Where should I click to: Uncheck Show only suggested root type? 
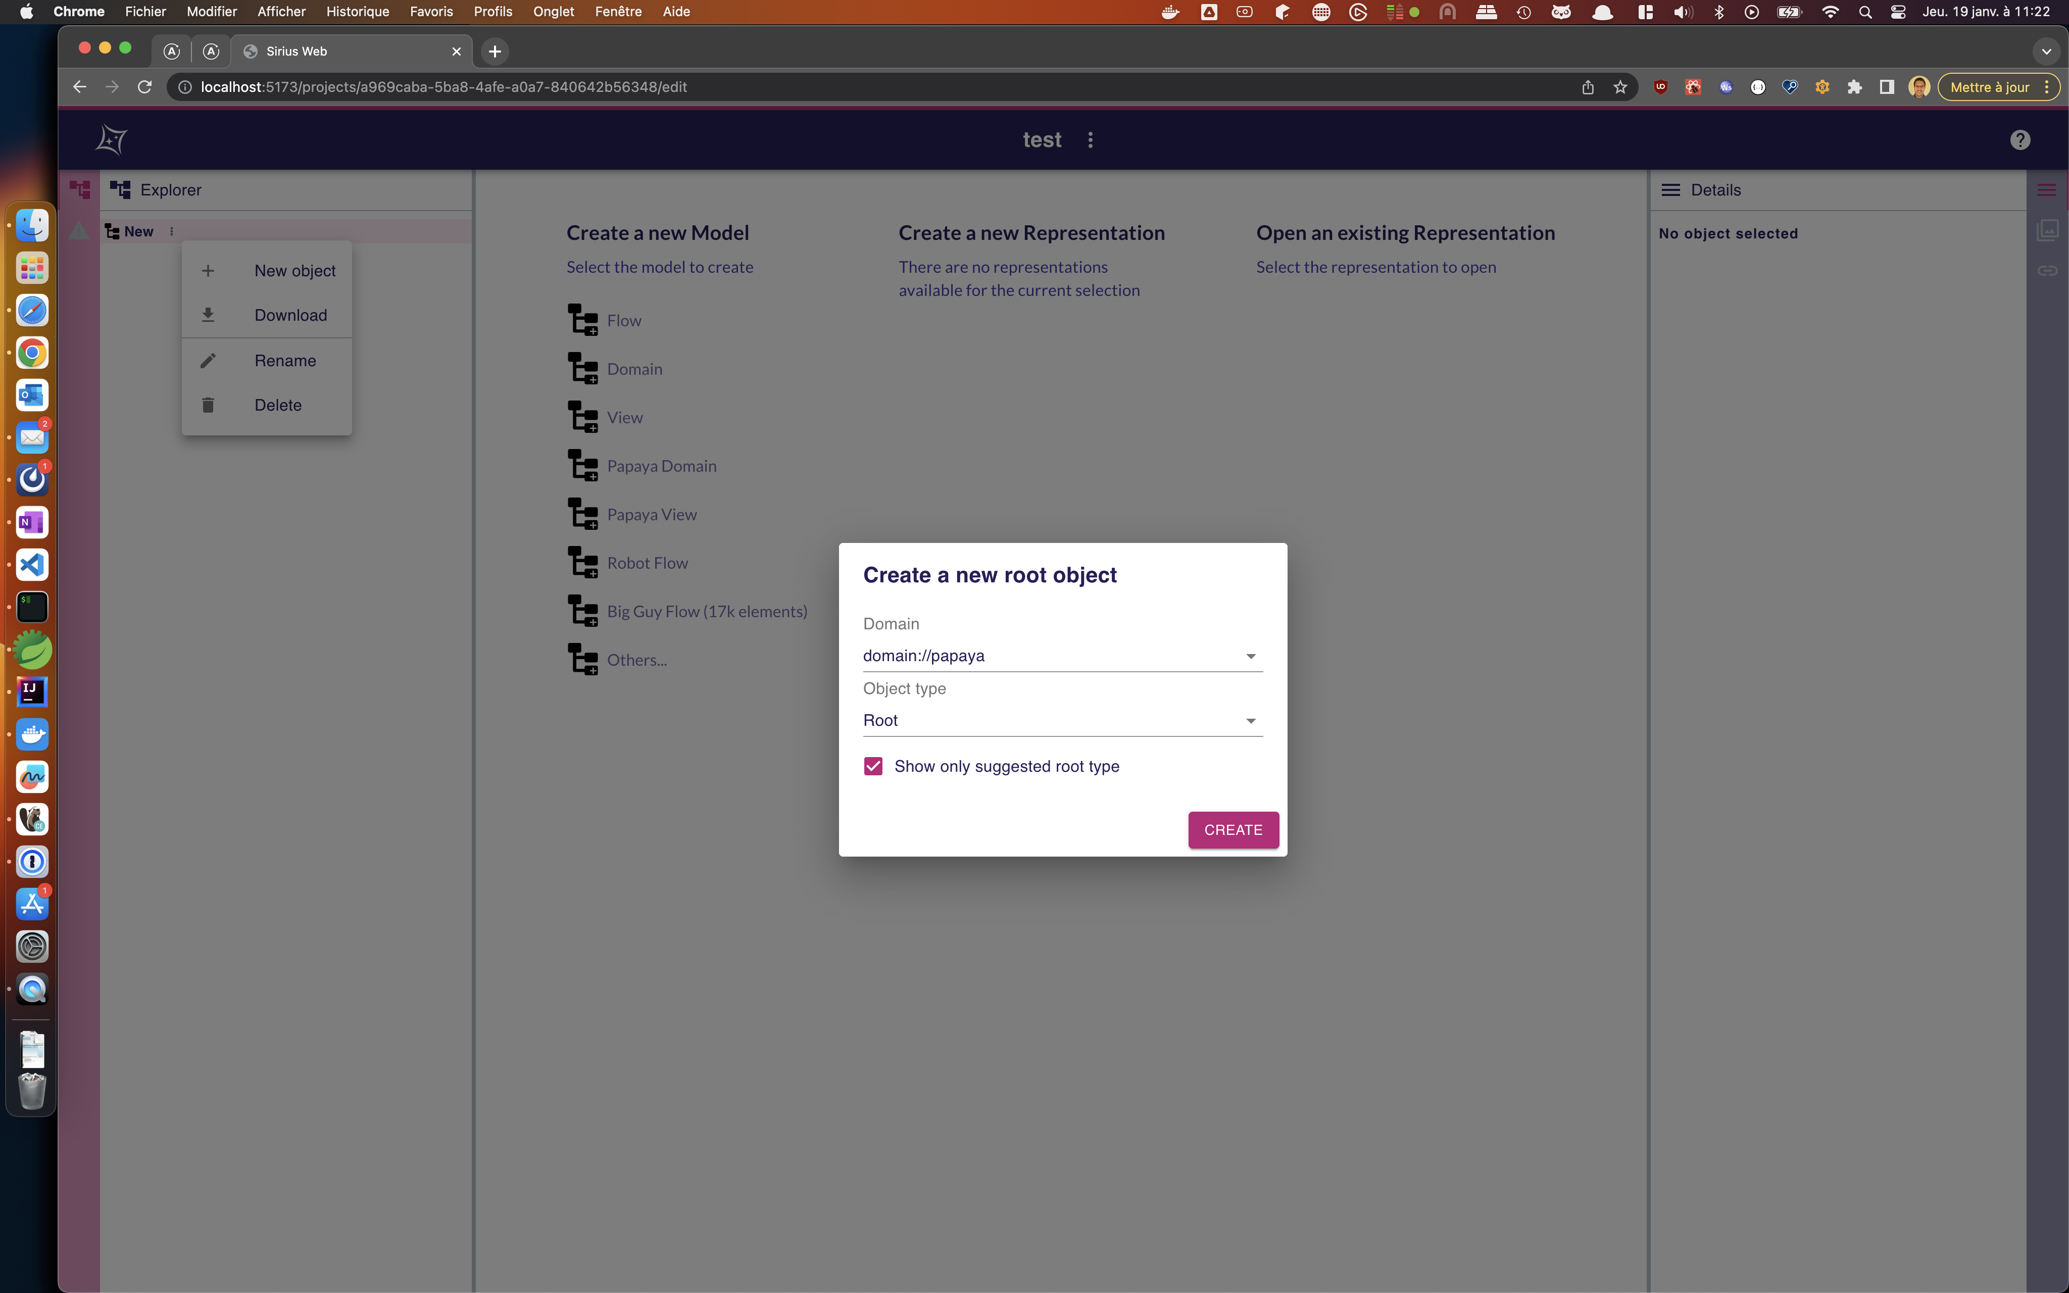pyautogui.click(x=873, y=766)
